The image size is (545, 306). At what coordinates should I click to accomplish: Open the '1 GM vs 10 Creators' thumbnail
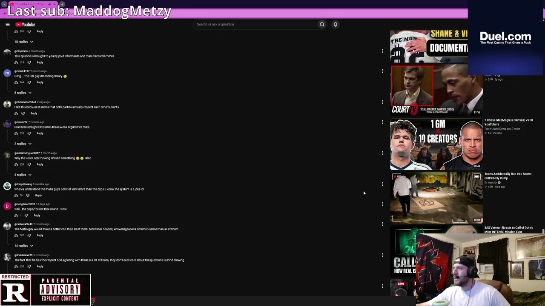436,144
